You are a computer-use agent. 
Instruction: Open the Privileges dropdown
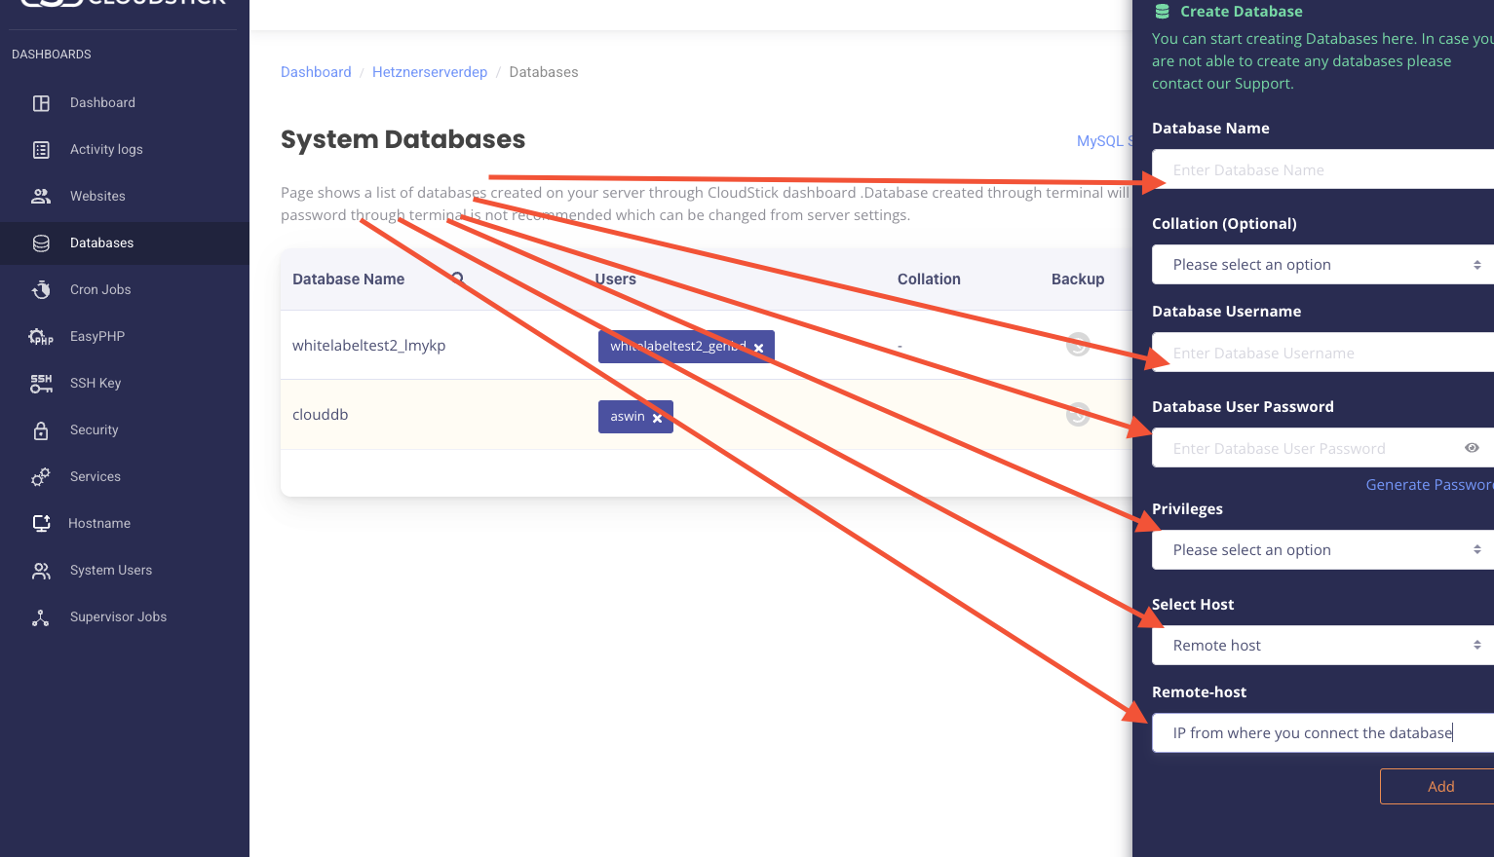[x=1322, y=549]
